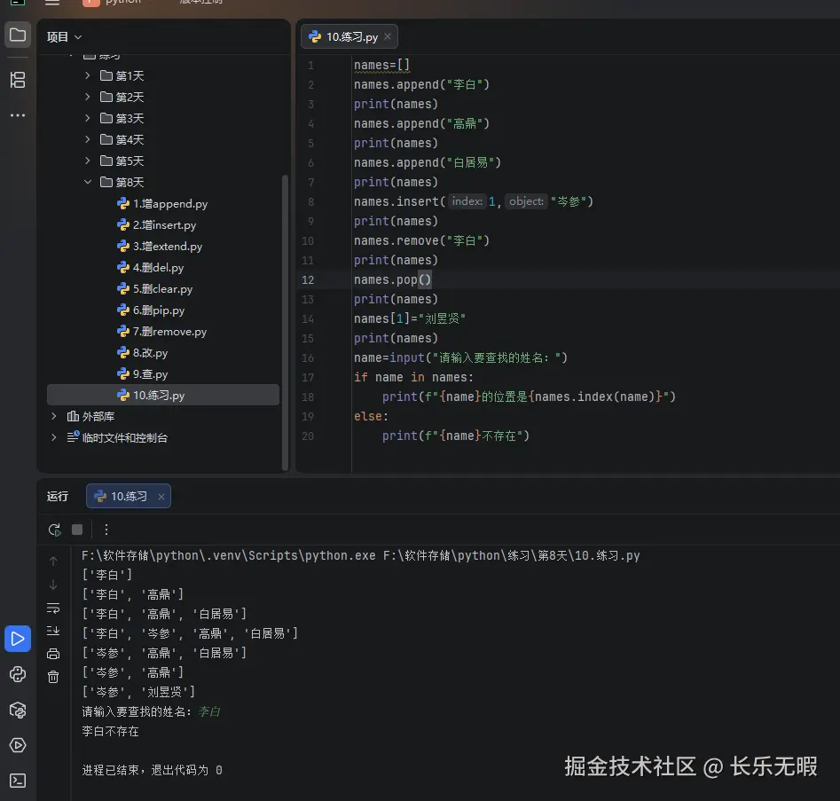
Task: Click the 'else:' code line
Action: [x=371, y=416]
